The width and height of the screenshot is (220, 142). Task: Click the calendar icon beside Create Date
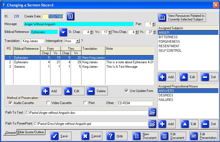pos(71,16)
